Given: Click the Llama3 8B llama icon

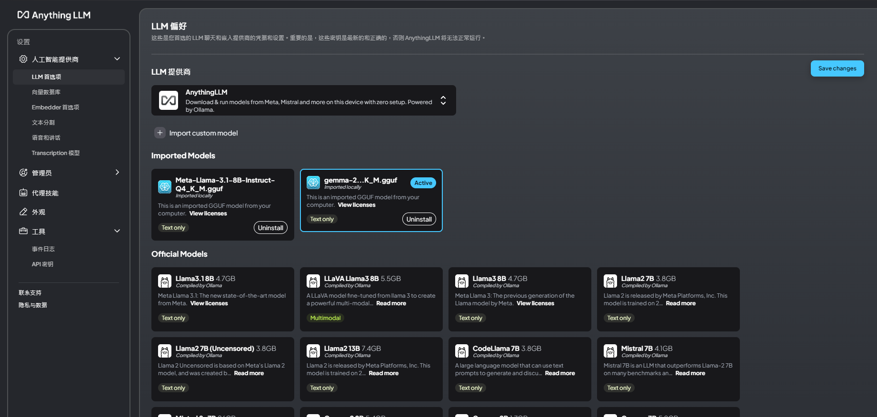Looking at the screenshot, I should click(x=462, y=281).
